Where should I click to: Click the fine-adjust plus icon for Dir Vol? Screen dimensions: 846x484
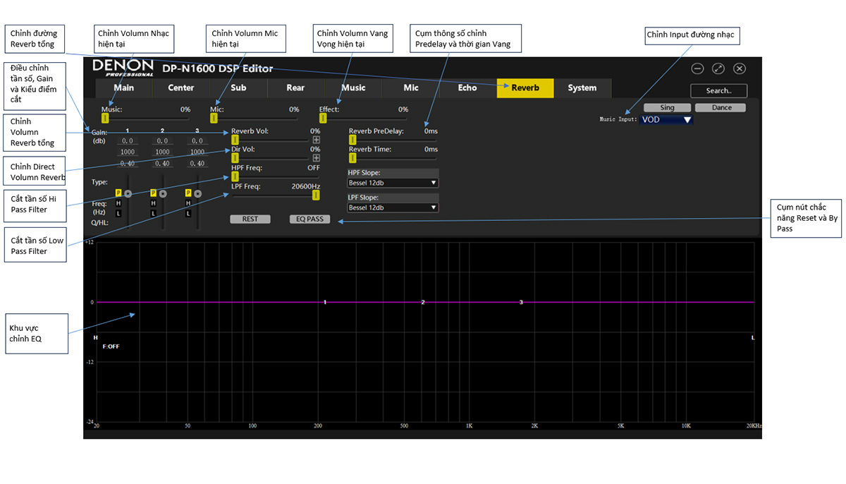[317, 158]
